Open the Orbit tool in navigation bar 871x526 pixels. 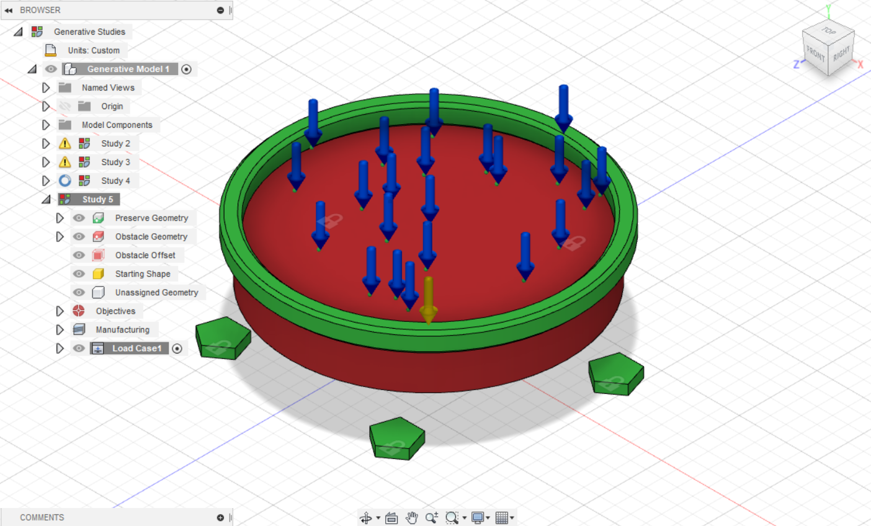coord(366,518)
